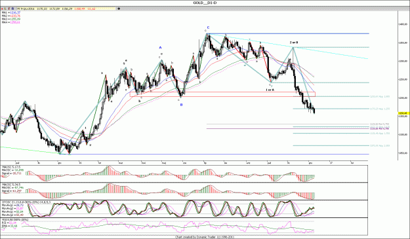Screen dimensions: 410x239
Task: Click the date and price data readout bar
Action: point(66,9)
